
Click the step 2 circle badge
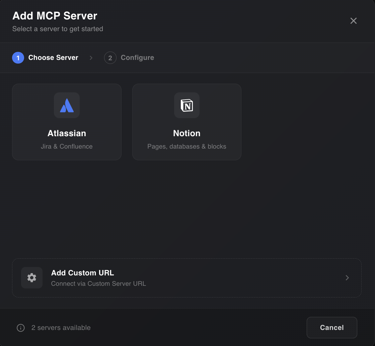pyautogui.click(x=110, y=58)
